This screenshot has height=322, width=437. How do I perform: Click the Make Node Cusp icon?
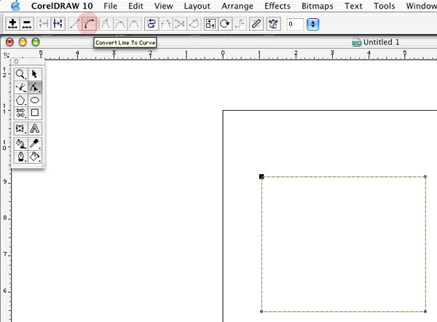pos(106,24)
